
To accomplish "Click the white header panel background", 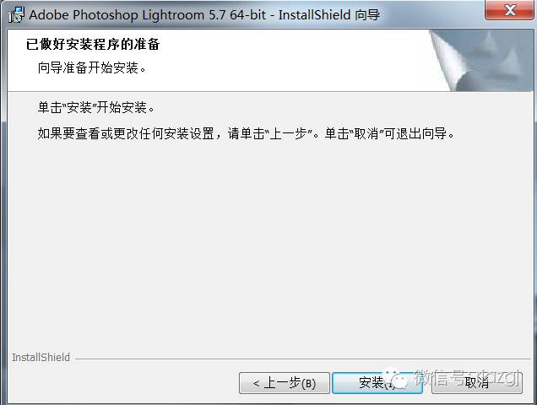I will 220,61.
